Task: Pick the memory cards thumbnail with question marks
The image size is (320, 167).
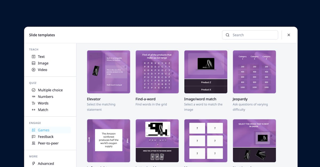Action: (x=206, y=141)
